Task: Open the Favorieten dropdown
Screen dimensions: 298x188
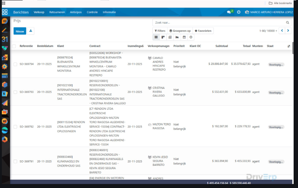Action: (203, 31)
